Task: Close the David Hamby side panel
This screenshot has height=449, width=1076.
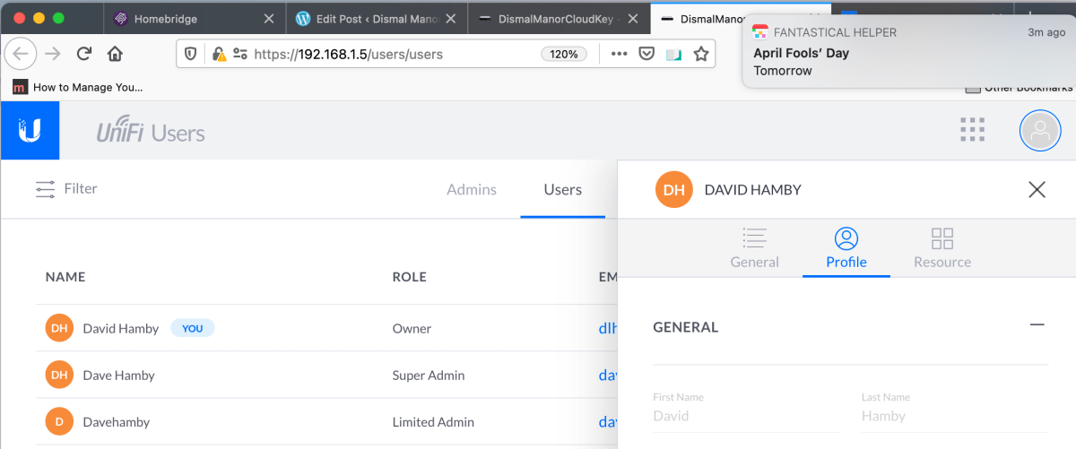Action: [x=1037, y=189]
